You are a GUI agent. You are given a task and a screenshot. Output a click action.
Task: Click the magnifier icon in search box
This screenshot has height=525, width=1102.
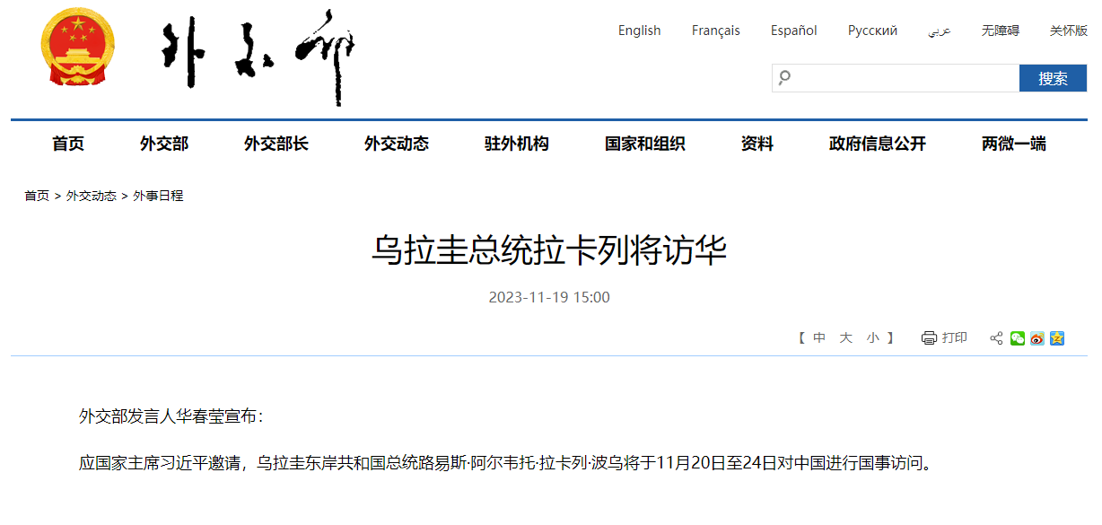[x=784, y=78]
